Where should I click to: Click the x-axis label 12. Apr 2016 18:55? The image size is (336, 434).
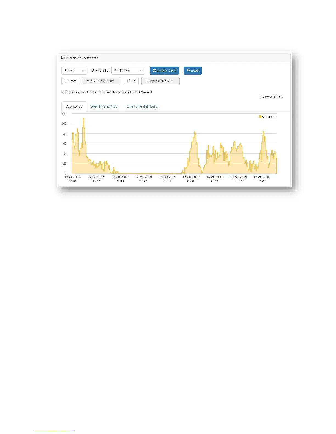tap(96, 179)
